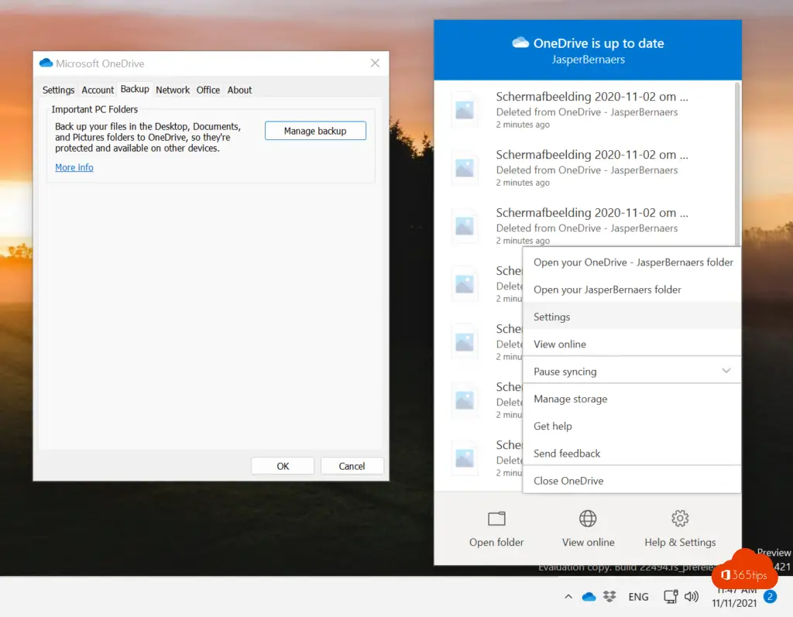793x617 pixels.
Task: Click the ENG language indicator in taskbar
Action: point(638,597)
